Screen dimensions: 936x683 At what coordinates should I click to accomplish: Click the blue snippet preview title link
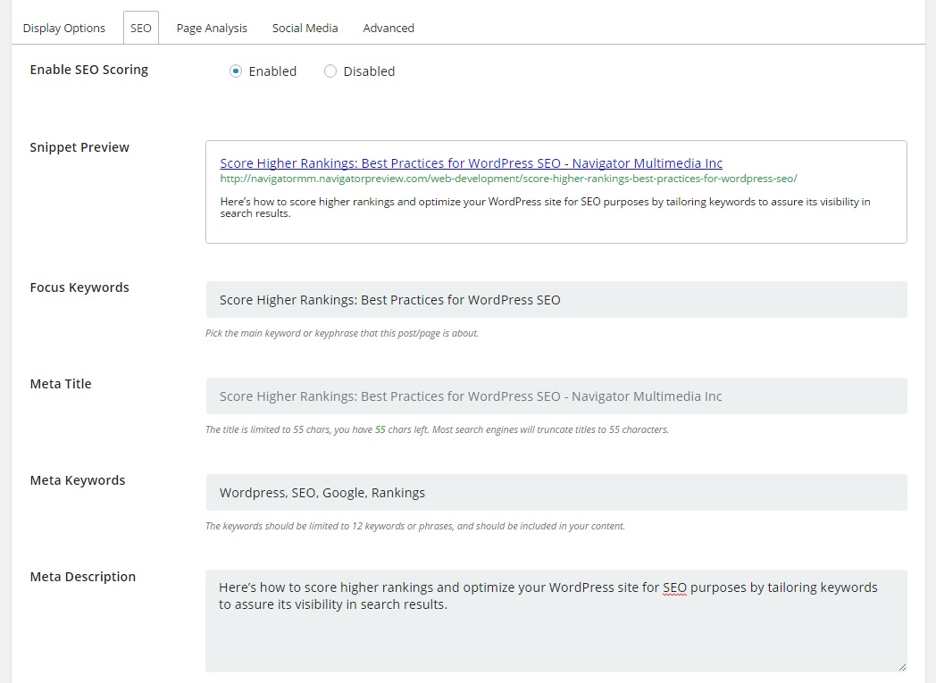coord(471,163)
